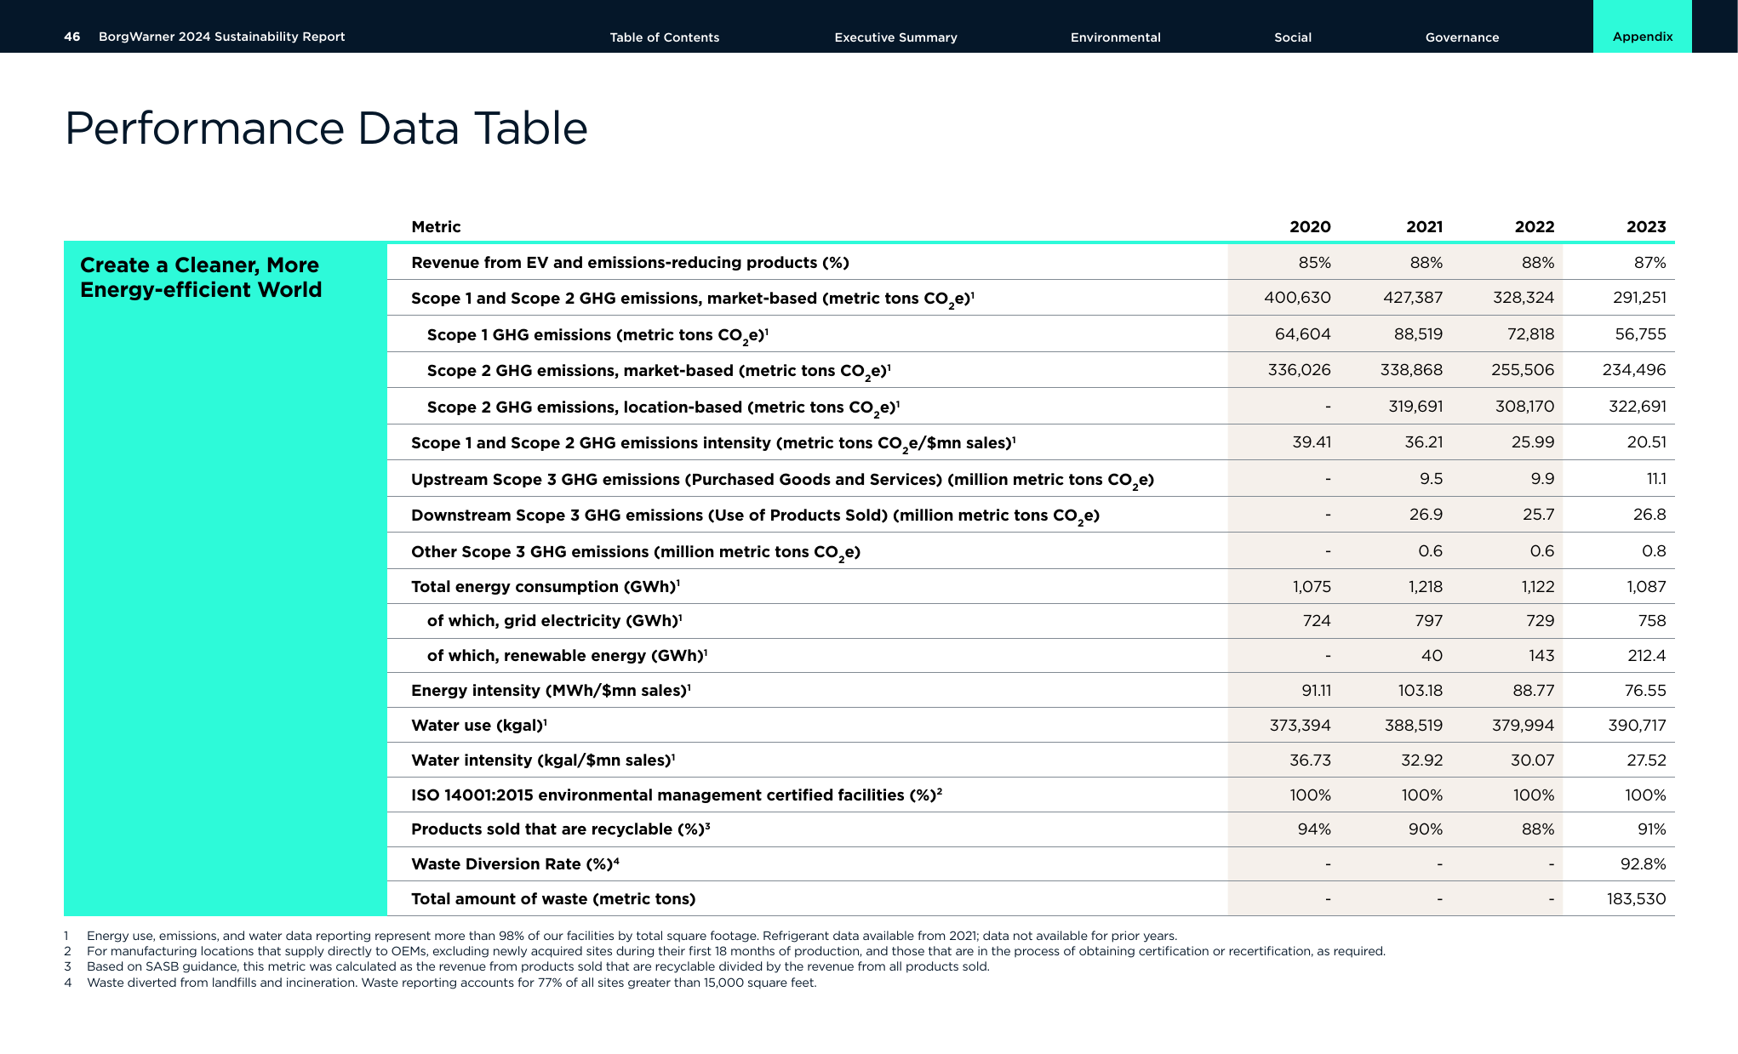Click the 92.8% waste diversion value
The image size is (1738, 1054).
tap(1643, 864)
